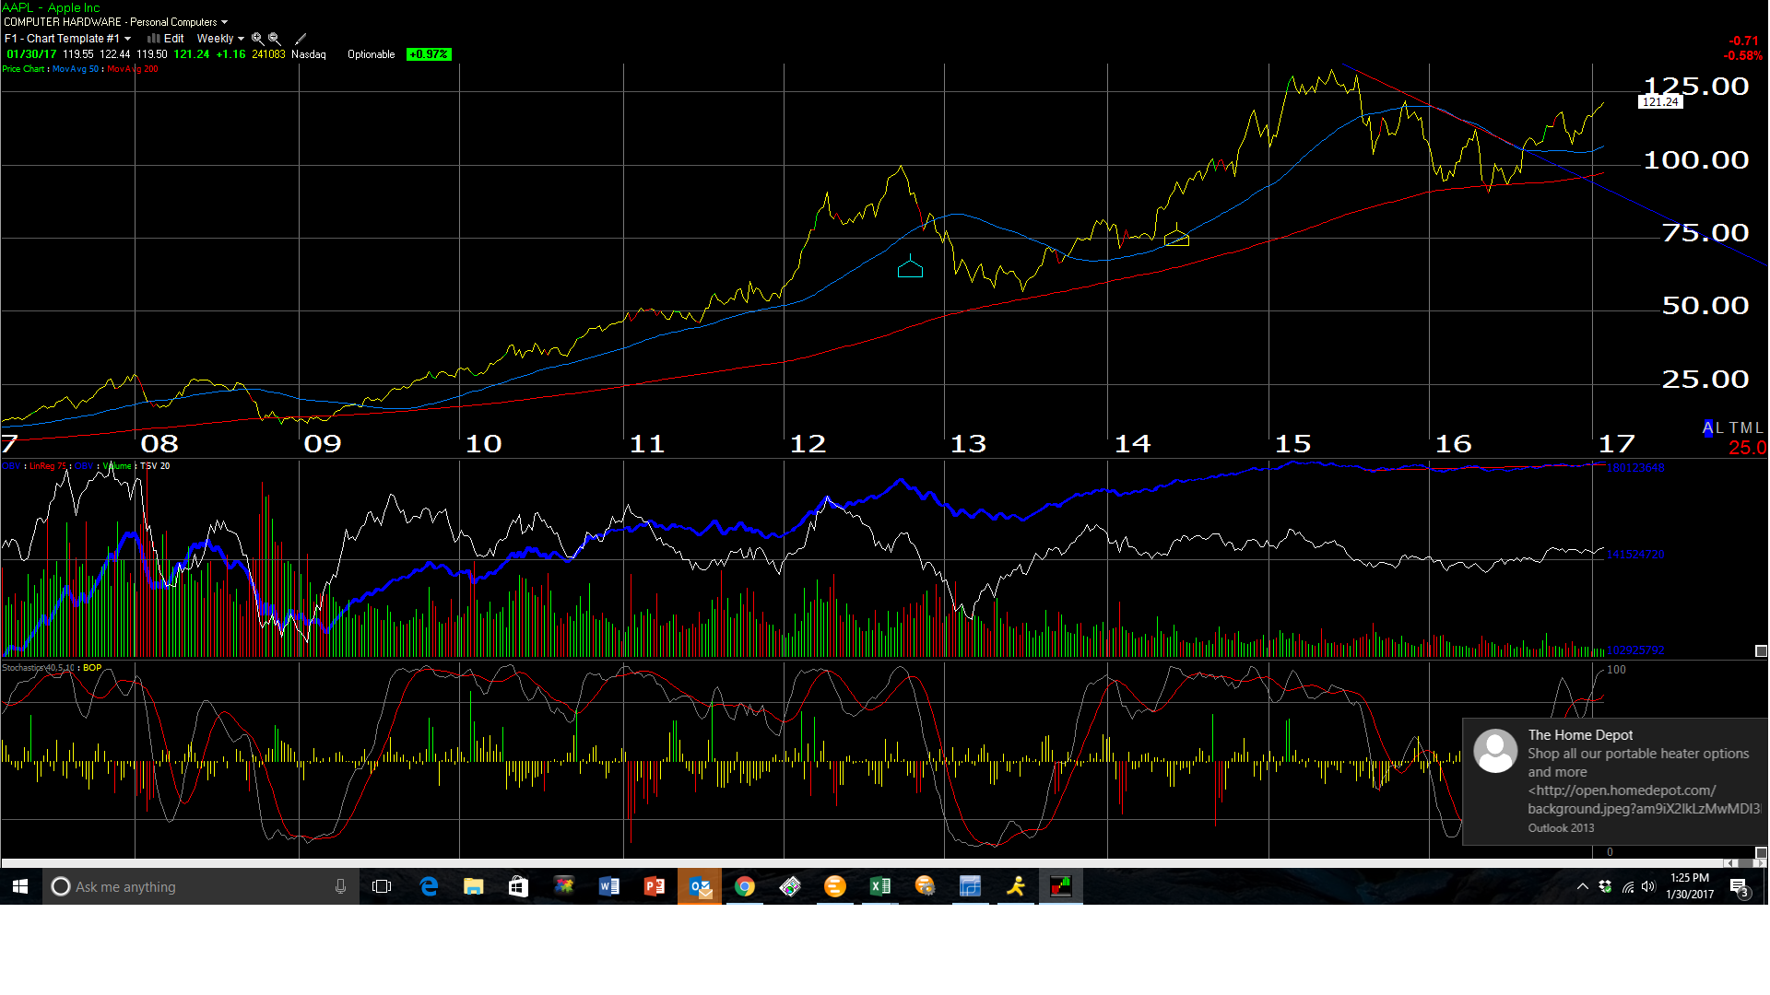Screen dimensions: 1770x995
Task: Click the MovAvg 50 legend label
Action: tap(76, 69)
